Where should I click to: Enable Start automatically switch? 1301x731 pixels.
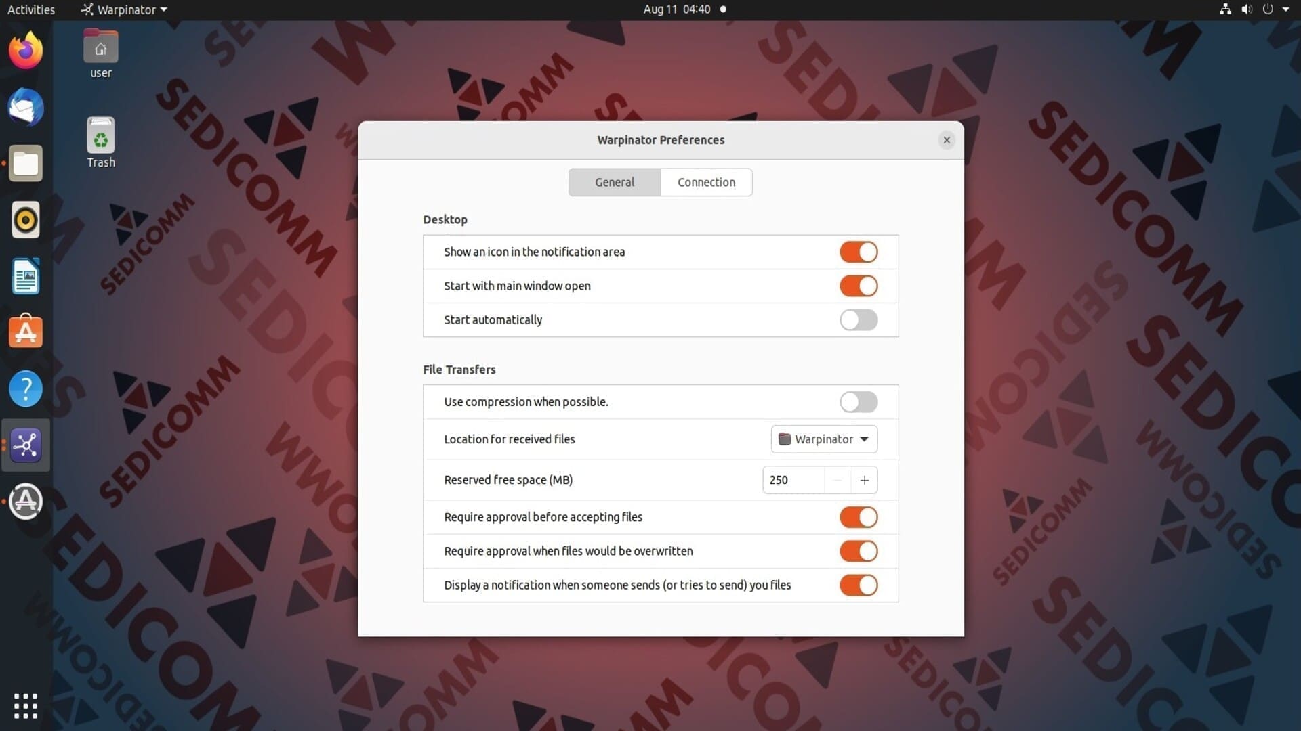pos(859,319)
